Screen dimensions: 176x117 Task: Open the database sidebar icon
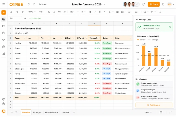click(4, 47)
